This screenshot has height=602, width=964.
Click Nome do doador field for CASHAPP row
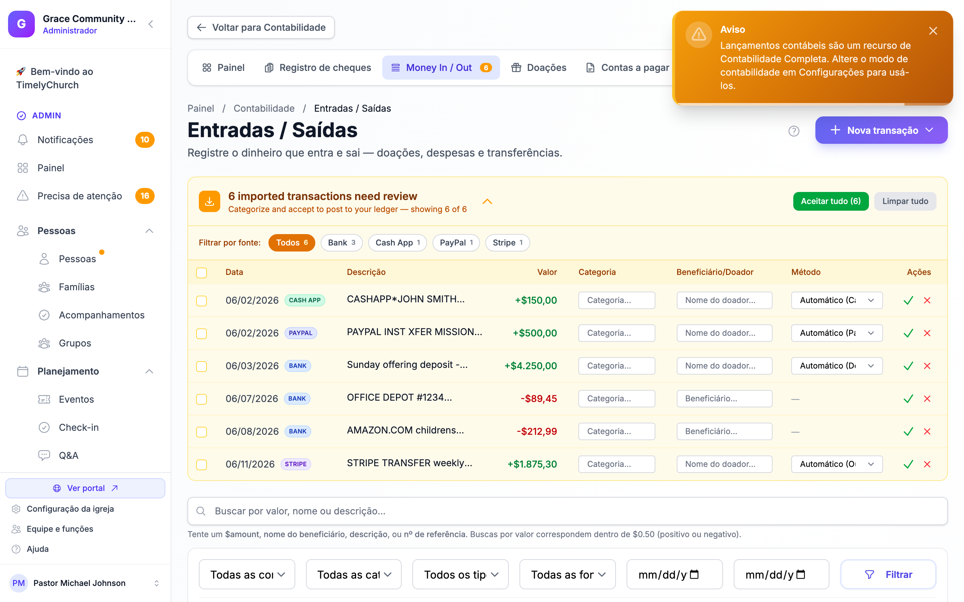pyautogui.click(x=724, y=301)
